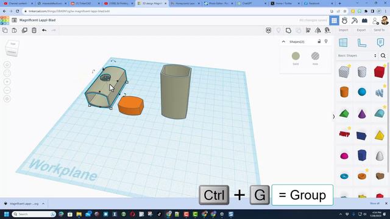Select the Workplane tool
Screen dimensions: 390x219
click(343, 43)
